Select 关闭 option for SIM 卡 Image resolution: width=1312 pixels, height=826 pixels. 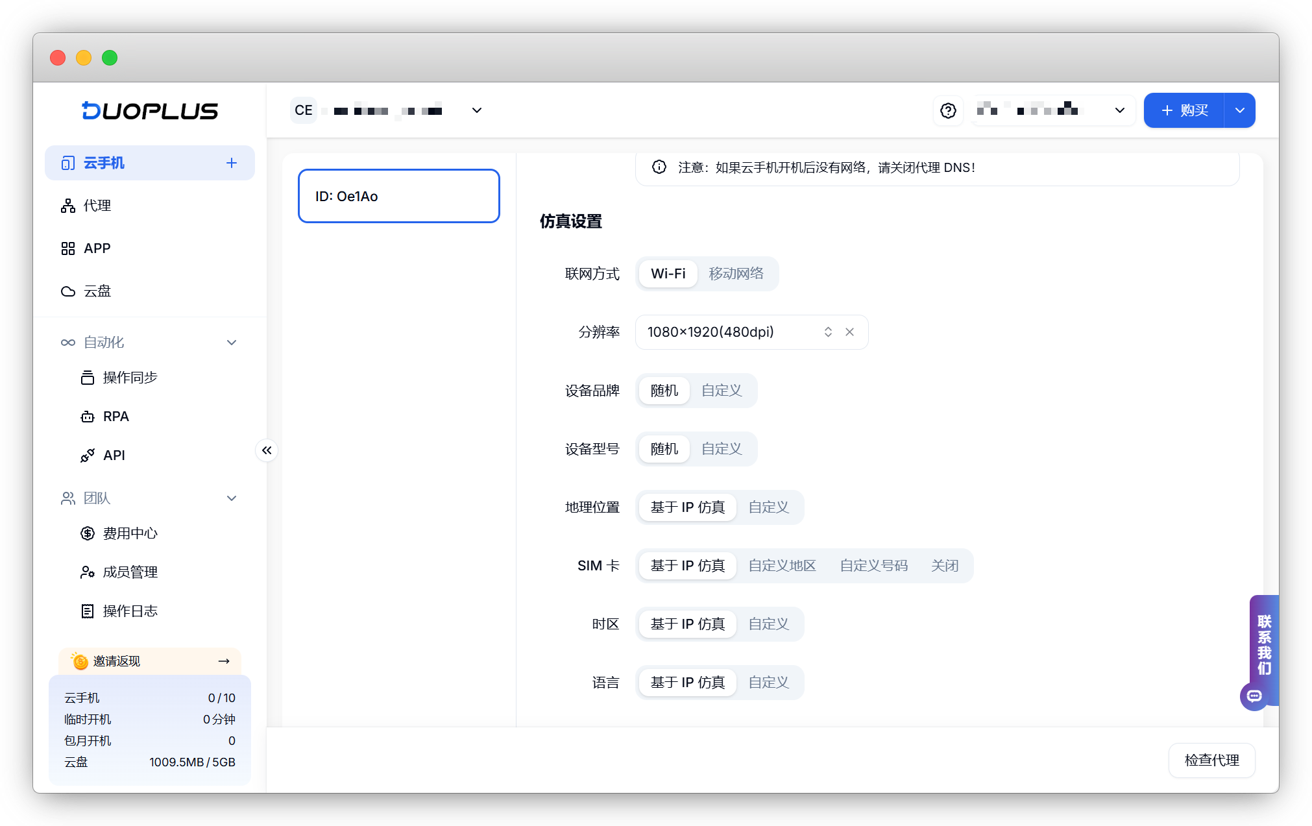[x=944, y=566]
